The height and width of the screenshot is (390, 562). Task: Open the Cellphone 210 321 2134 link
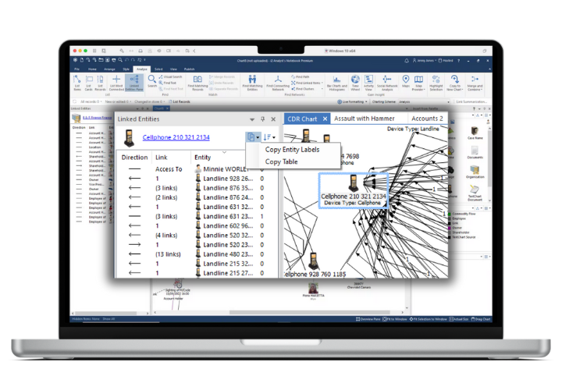tap(176, 137)
